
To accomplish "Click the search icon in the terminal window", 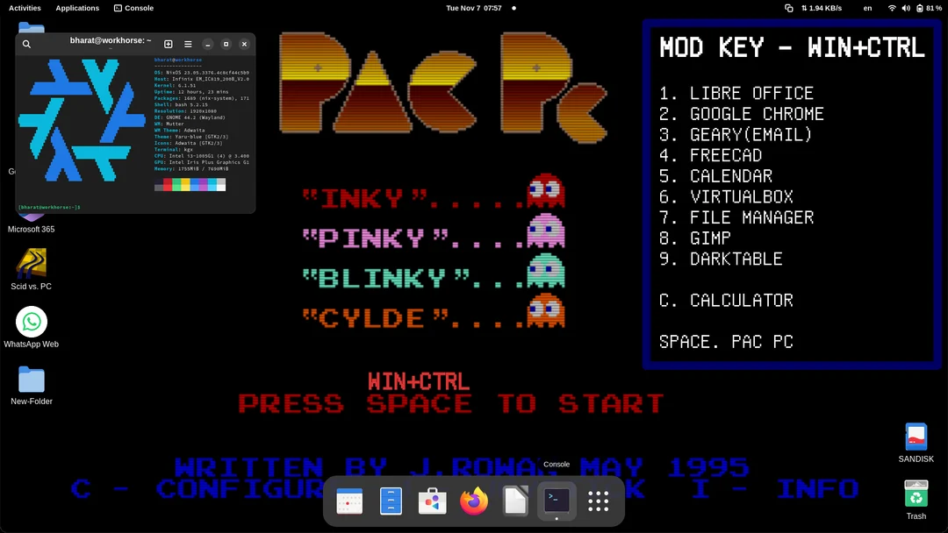I will [25, 44].
